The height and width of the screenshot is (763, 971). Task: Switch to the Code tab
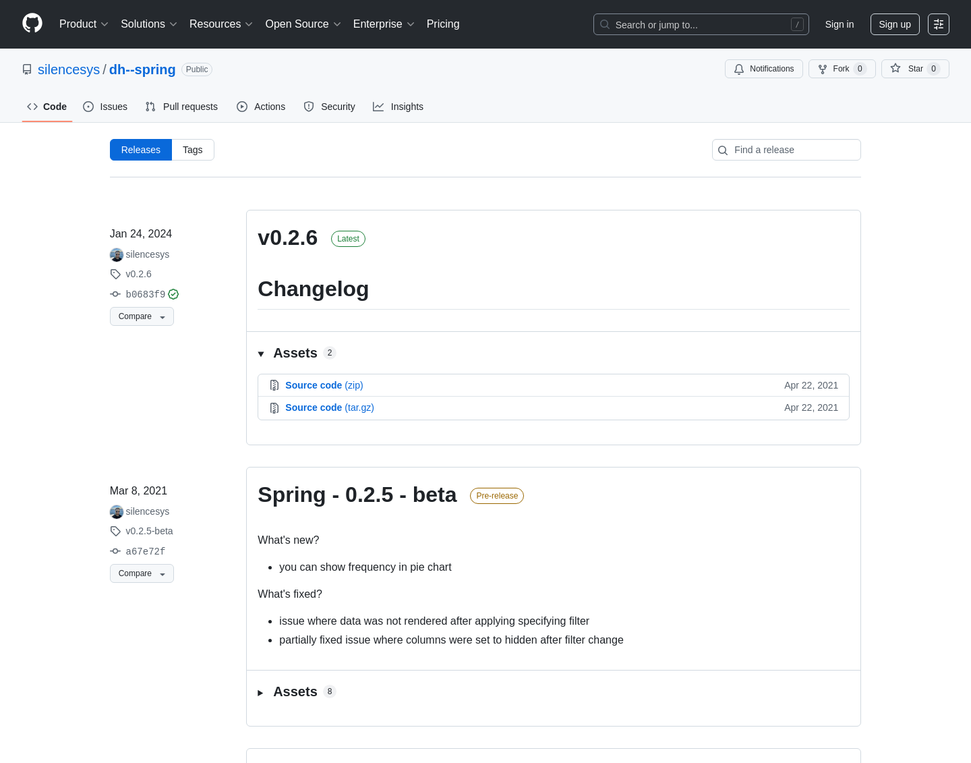click(x=47, y=107)
